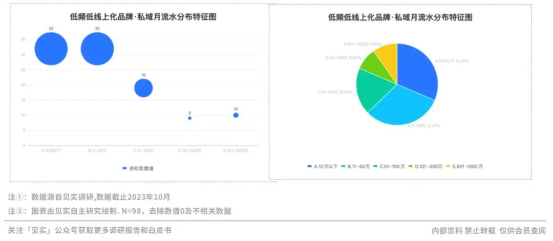Screen dimensions: 553x241
Task: Click x-axis label C.51-100万 on bubble chart
Action: coord(143,150)
